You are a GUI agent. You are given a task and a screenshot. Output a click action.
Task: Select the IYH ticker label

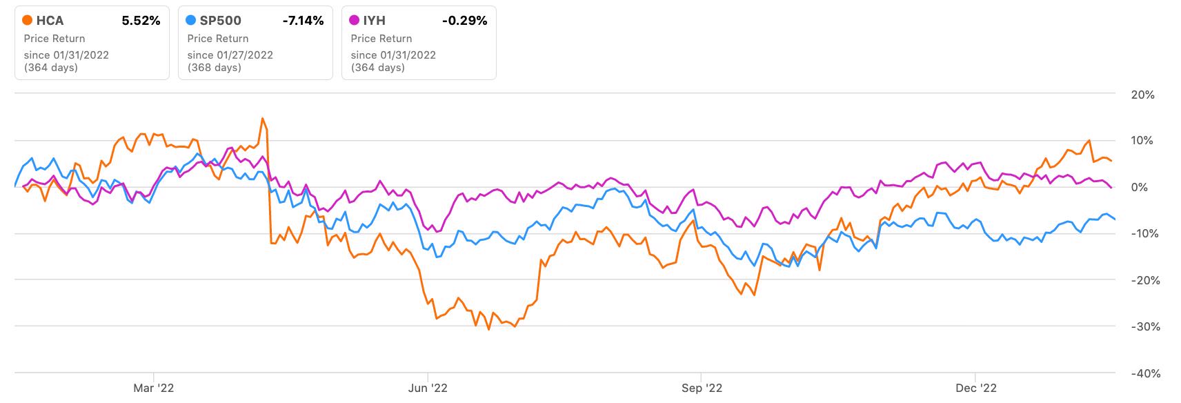click(375, 21)
